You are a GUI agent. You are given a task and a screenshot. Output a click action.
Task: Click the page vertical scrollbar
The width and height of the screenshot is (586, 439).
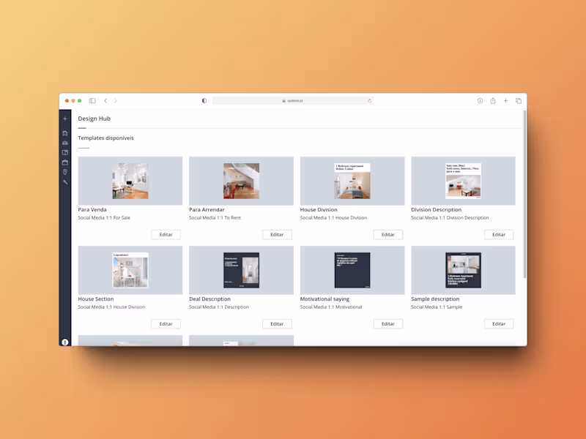[x=524, y=194]
